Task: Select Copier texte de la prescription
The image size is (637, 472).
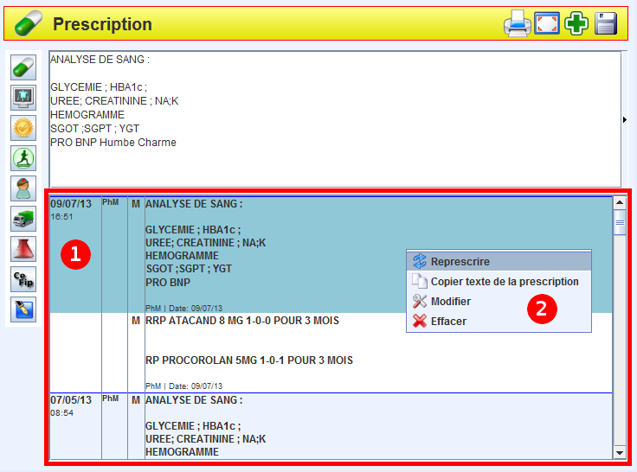Action: pos(505,281)
